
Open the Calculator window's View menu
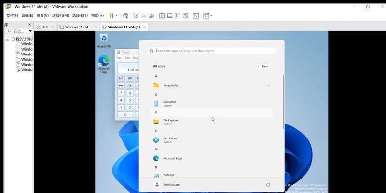(119, 58)
